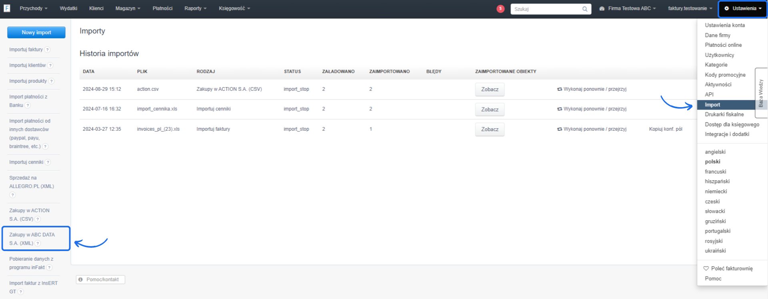Click help icon next to Importuj cenniki
Viewport: 768px width, 299px height.
(48, 162)
